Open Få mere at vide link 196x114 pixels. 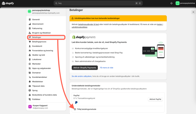tap(106, 68)
